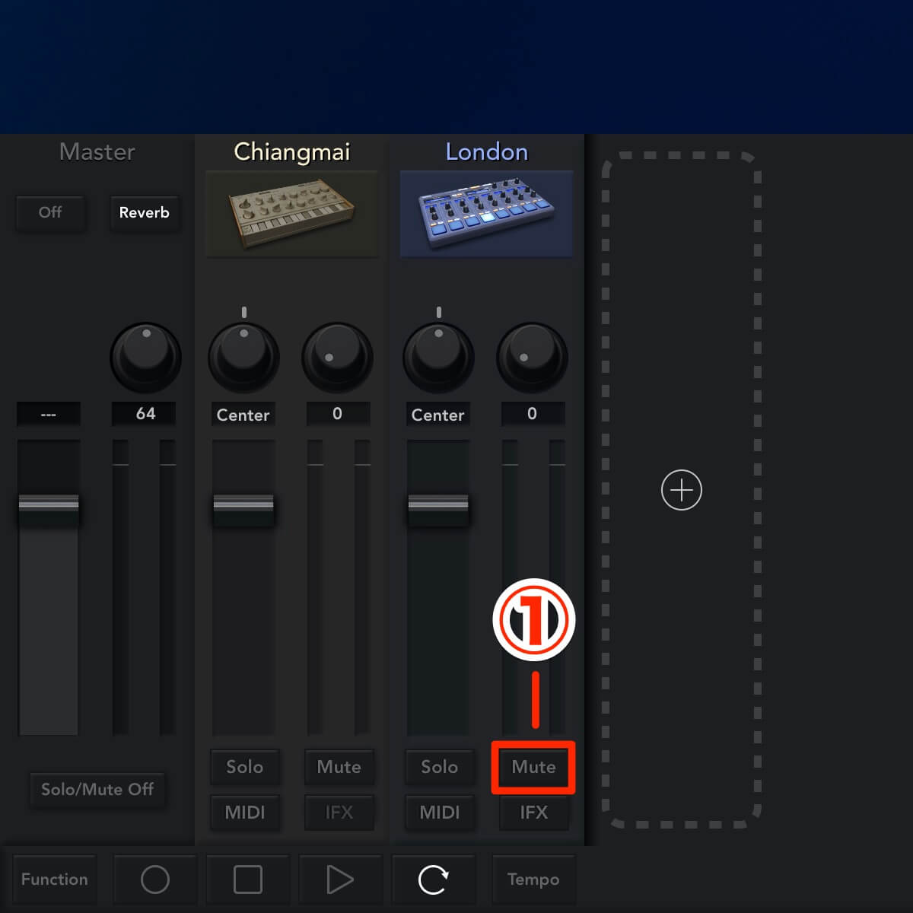Toggle loop mode with the circular arrow
The width and height of the screenshot is (913, 913).
tap(434, 880)
